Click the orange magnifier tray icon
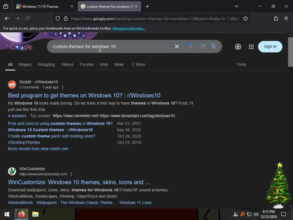The image size is (293, 220). [x=242, y=214]
